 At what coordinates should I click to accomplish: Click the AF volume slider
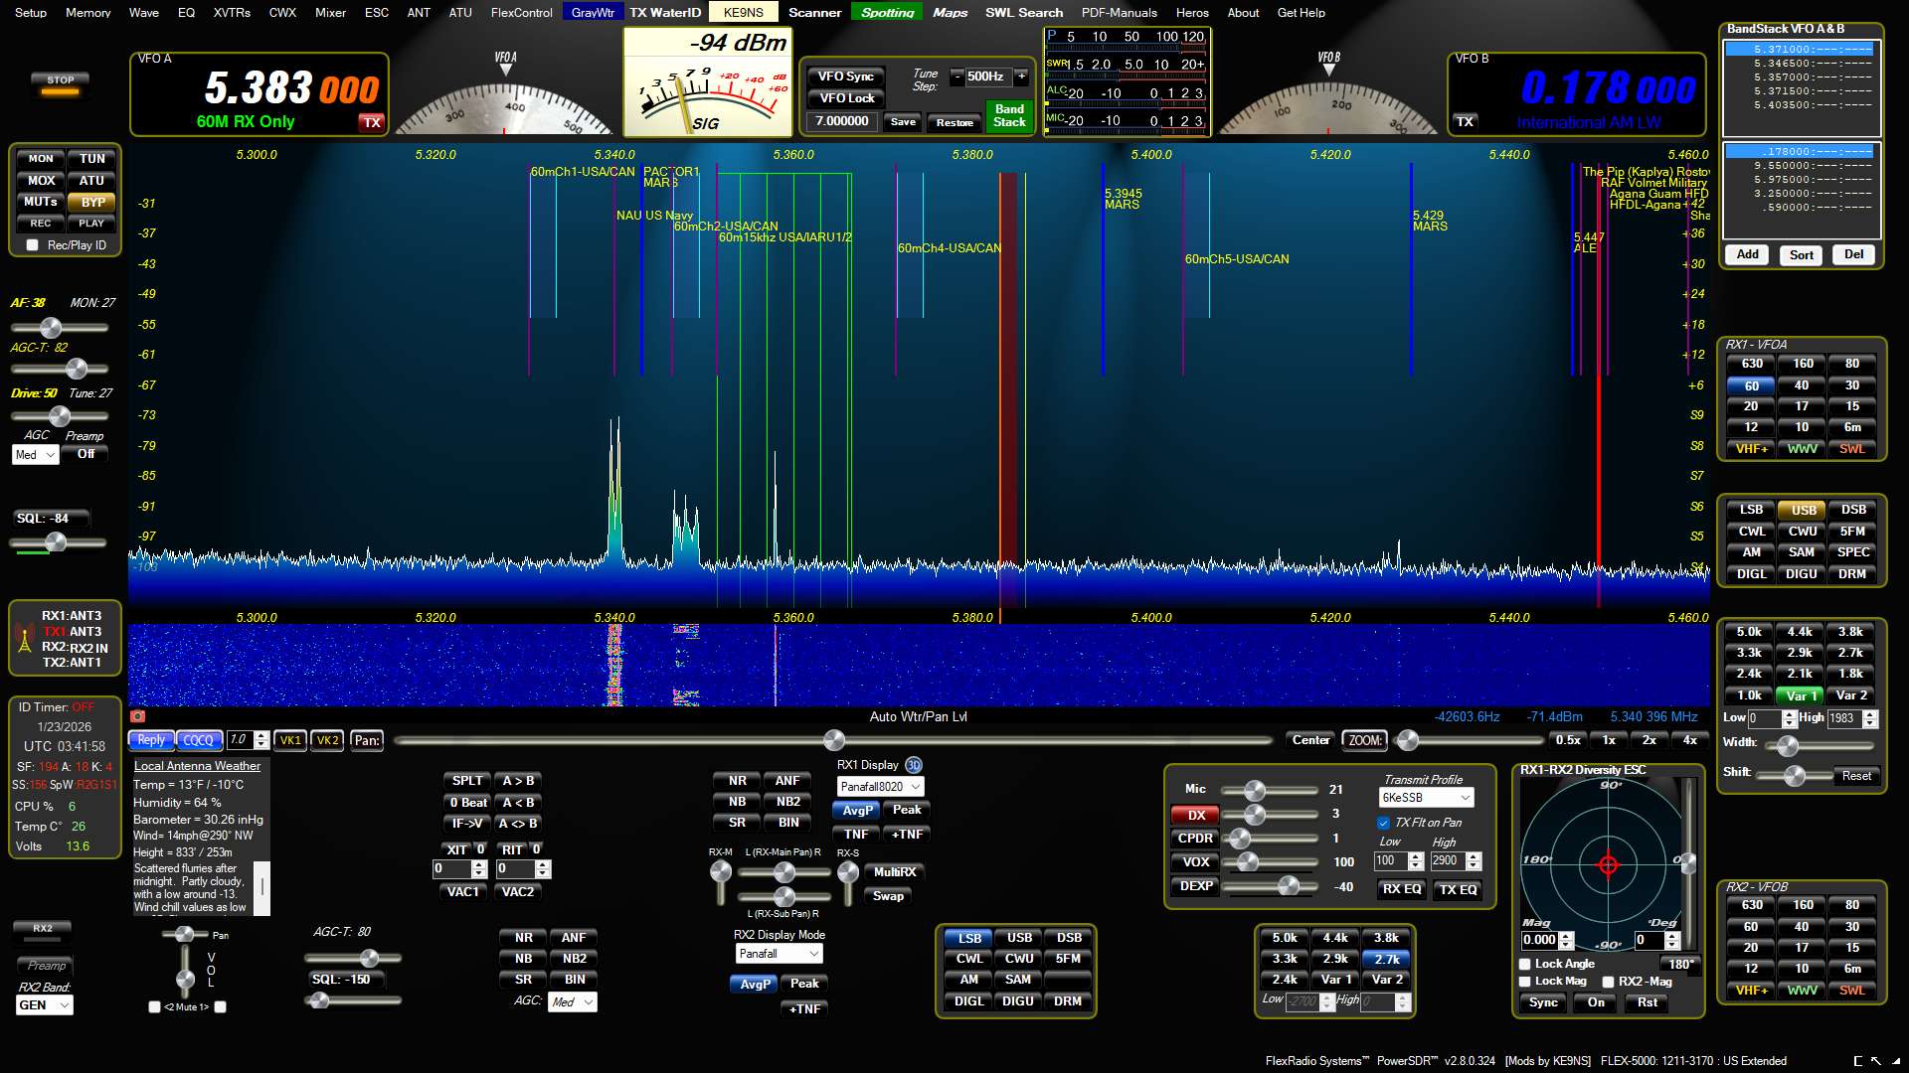click(51, 328)
